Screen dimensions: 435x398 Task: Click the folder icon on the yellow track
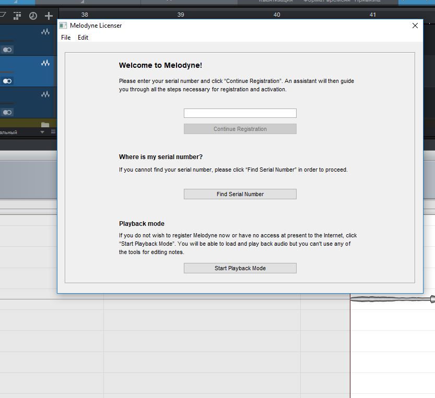tap(45, 125)
